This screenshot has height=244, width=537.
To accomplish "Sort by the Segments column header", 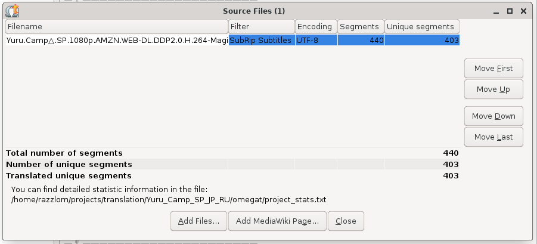I will pyautogui.click(x=361, y=27).
